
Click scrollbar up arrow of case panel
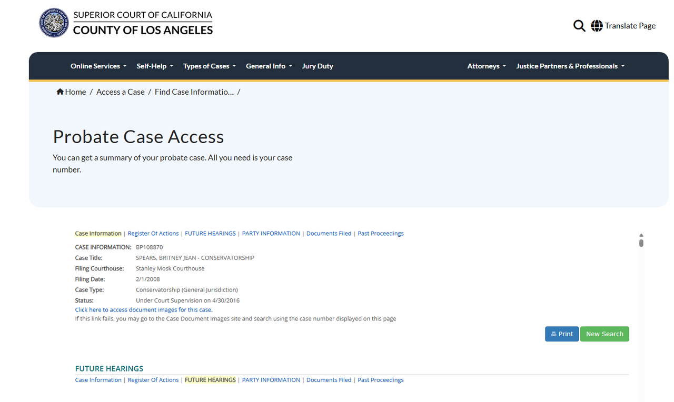click(641, 235)
